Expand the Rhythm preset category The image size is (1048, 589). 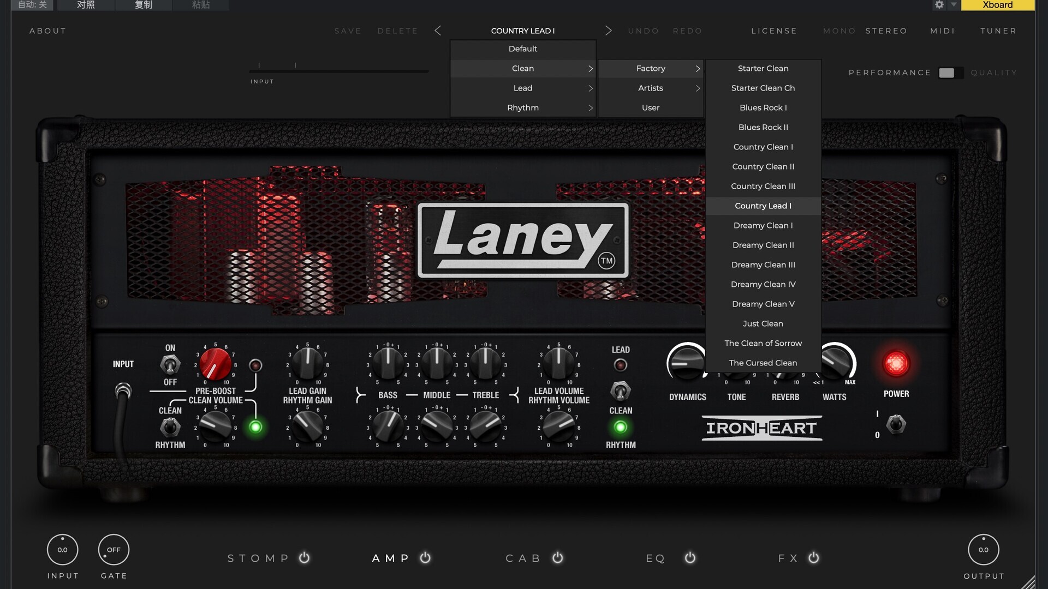click(x=523, y=107)
